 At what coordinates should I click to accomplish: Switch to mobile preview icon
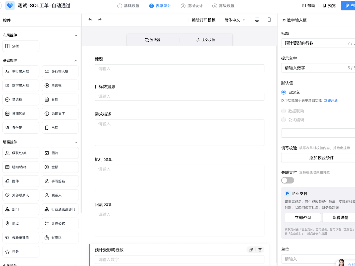pyautogui.click(x=269, y=20)
